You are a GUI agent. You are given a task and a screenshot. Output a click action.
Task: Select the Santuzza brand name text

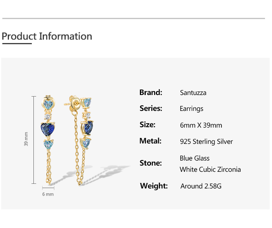193,93
